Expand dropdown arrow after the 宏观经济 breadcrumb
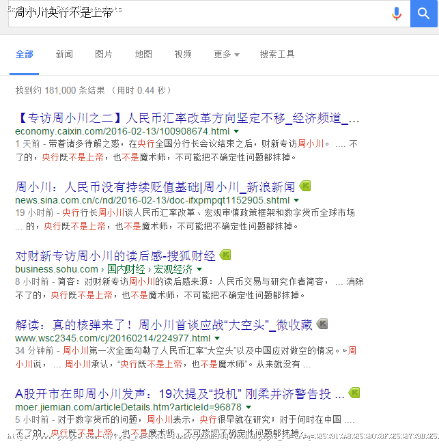This screenshot has height=448, width=439. [x=199, y=269]
